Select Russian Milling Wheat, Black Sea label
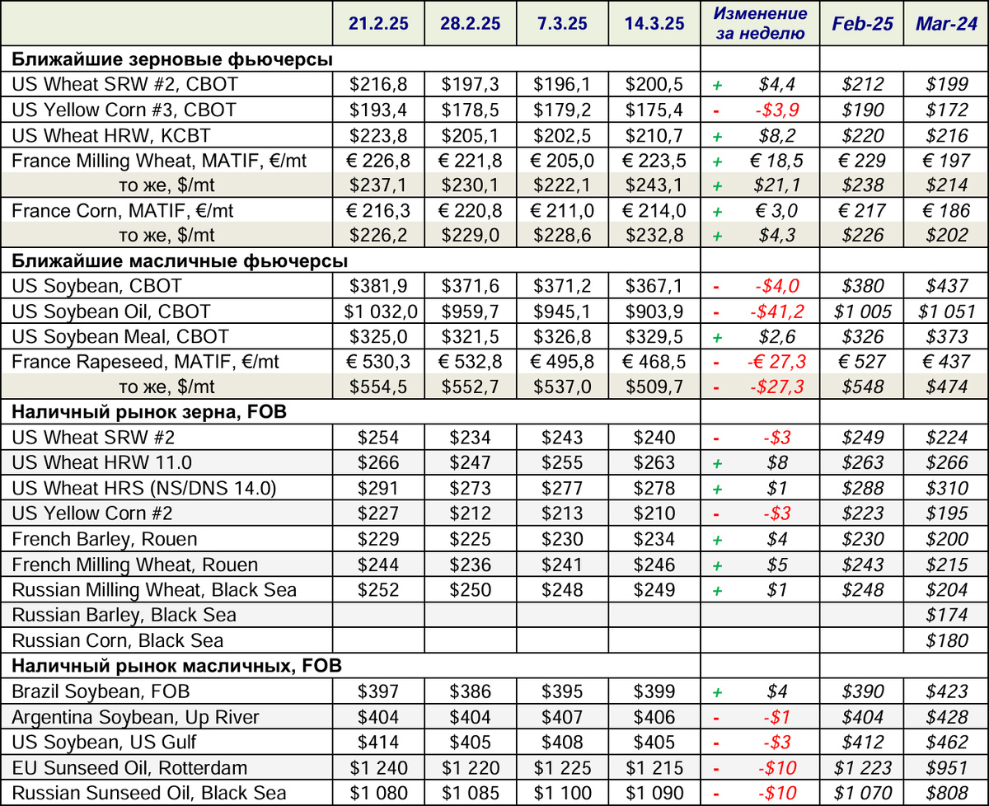 pos(154,590)
